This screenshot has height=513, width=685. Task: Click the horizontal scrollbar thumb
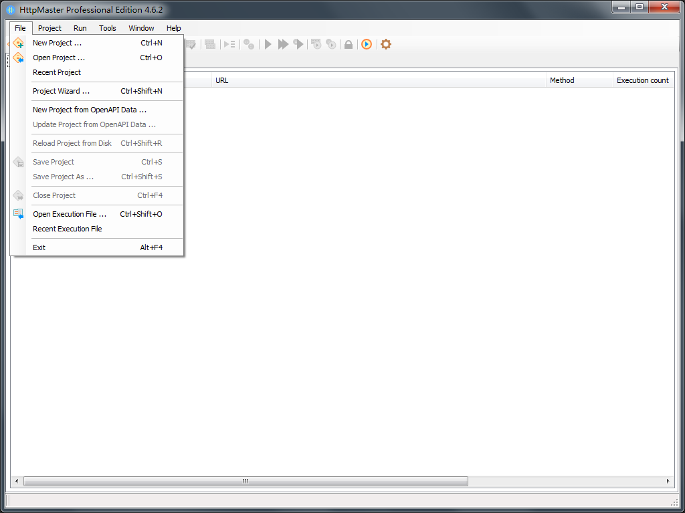pos(246,481)
